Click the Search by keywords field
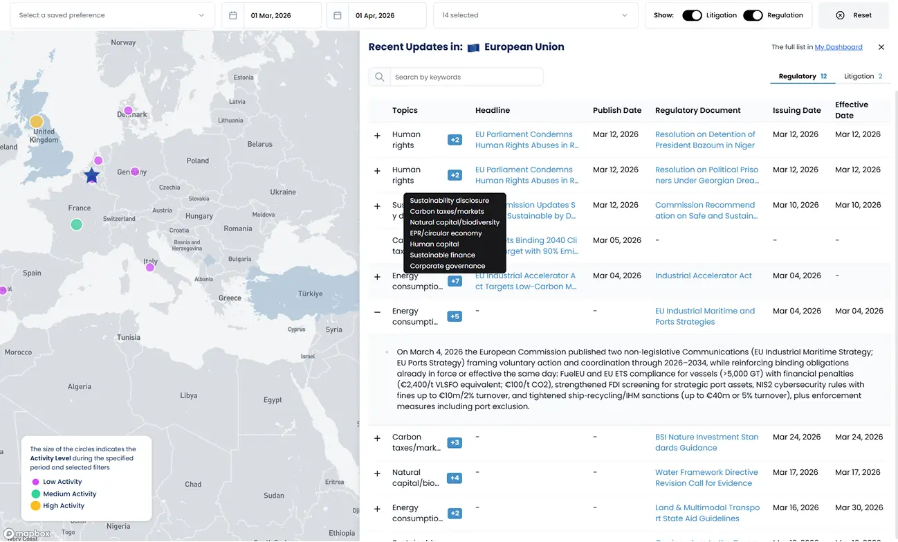Screen dimensions: 898x542 click(466, 77)
